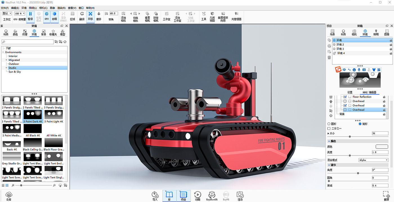Select the 翻滚 (tumble) camera tool
This screenshot has height=202, width=394.
click(x=82, y=16)
